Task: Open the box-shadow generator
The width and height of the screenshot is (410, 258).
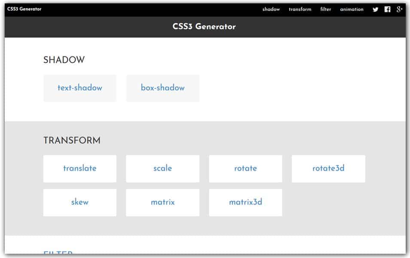Action: (162, 88)
